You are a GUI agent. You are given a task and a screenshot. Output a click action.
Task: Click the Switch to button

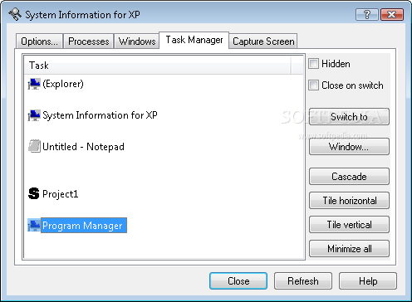tap(349, 117)
